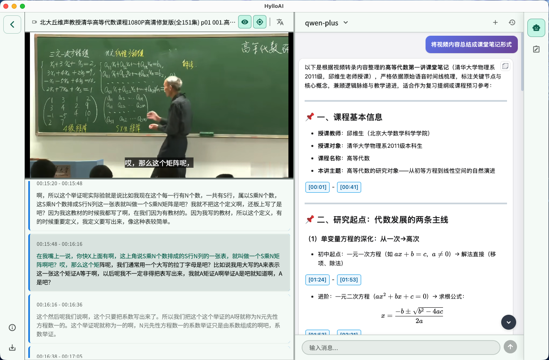Open chat history clock icon

(512, 22)
